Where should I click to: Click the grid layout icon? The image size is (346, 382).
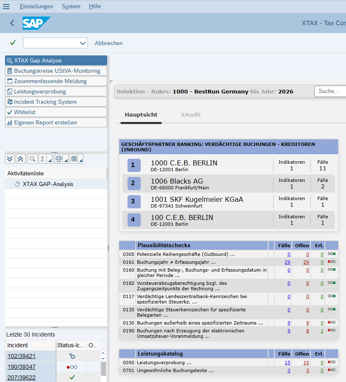click(74, 159)
